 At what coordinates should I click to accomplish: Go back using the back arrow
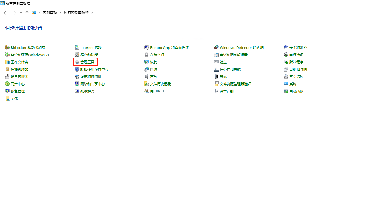[6, 13]
